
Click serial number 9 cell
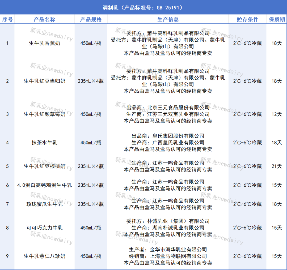[x=7, y=256]
